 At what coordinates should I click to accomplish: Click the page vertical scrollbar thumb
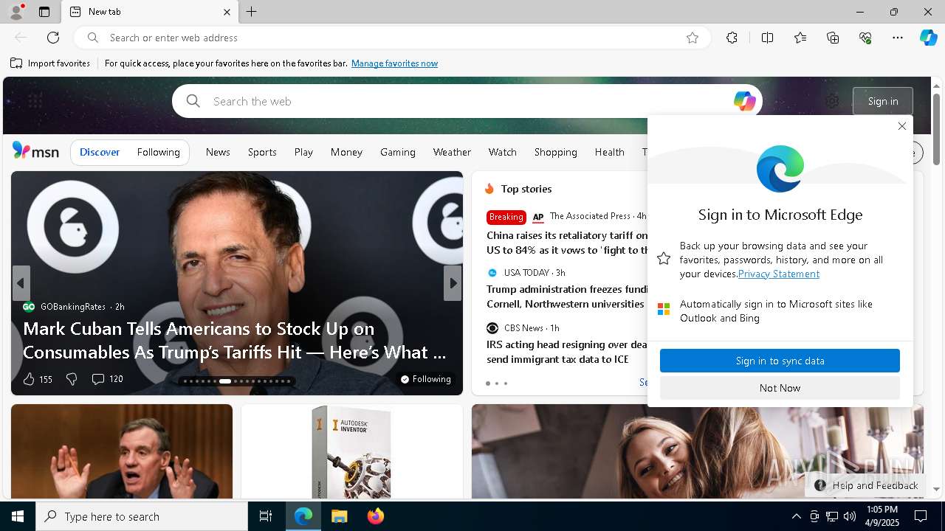[936, 129]
